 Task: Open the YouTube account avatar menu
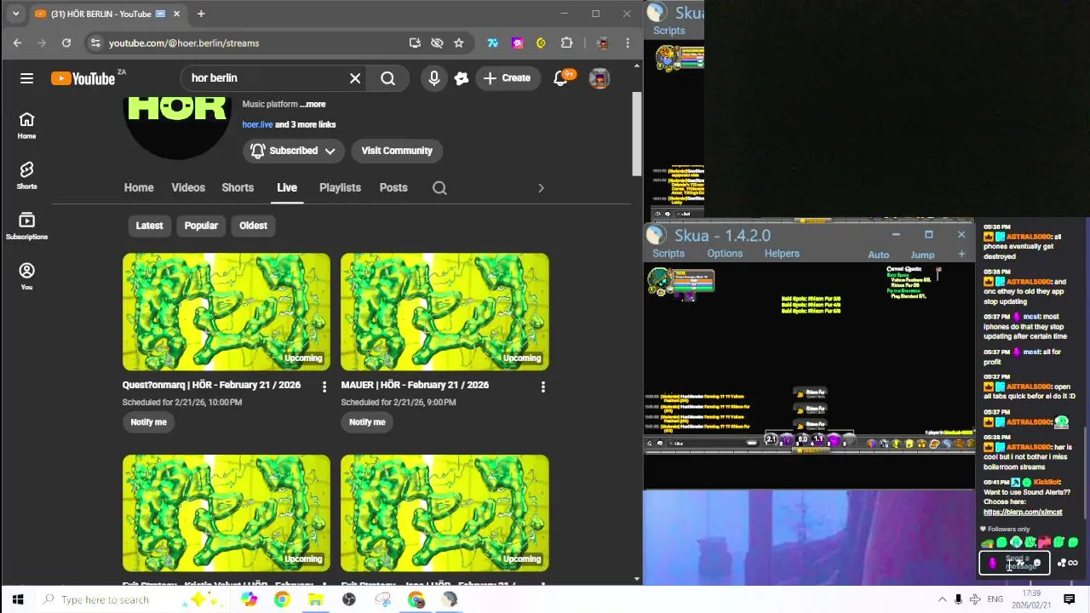[x=599, y=78]
